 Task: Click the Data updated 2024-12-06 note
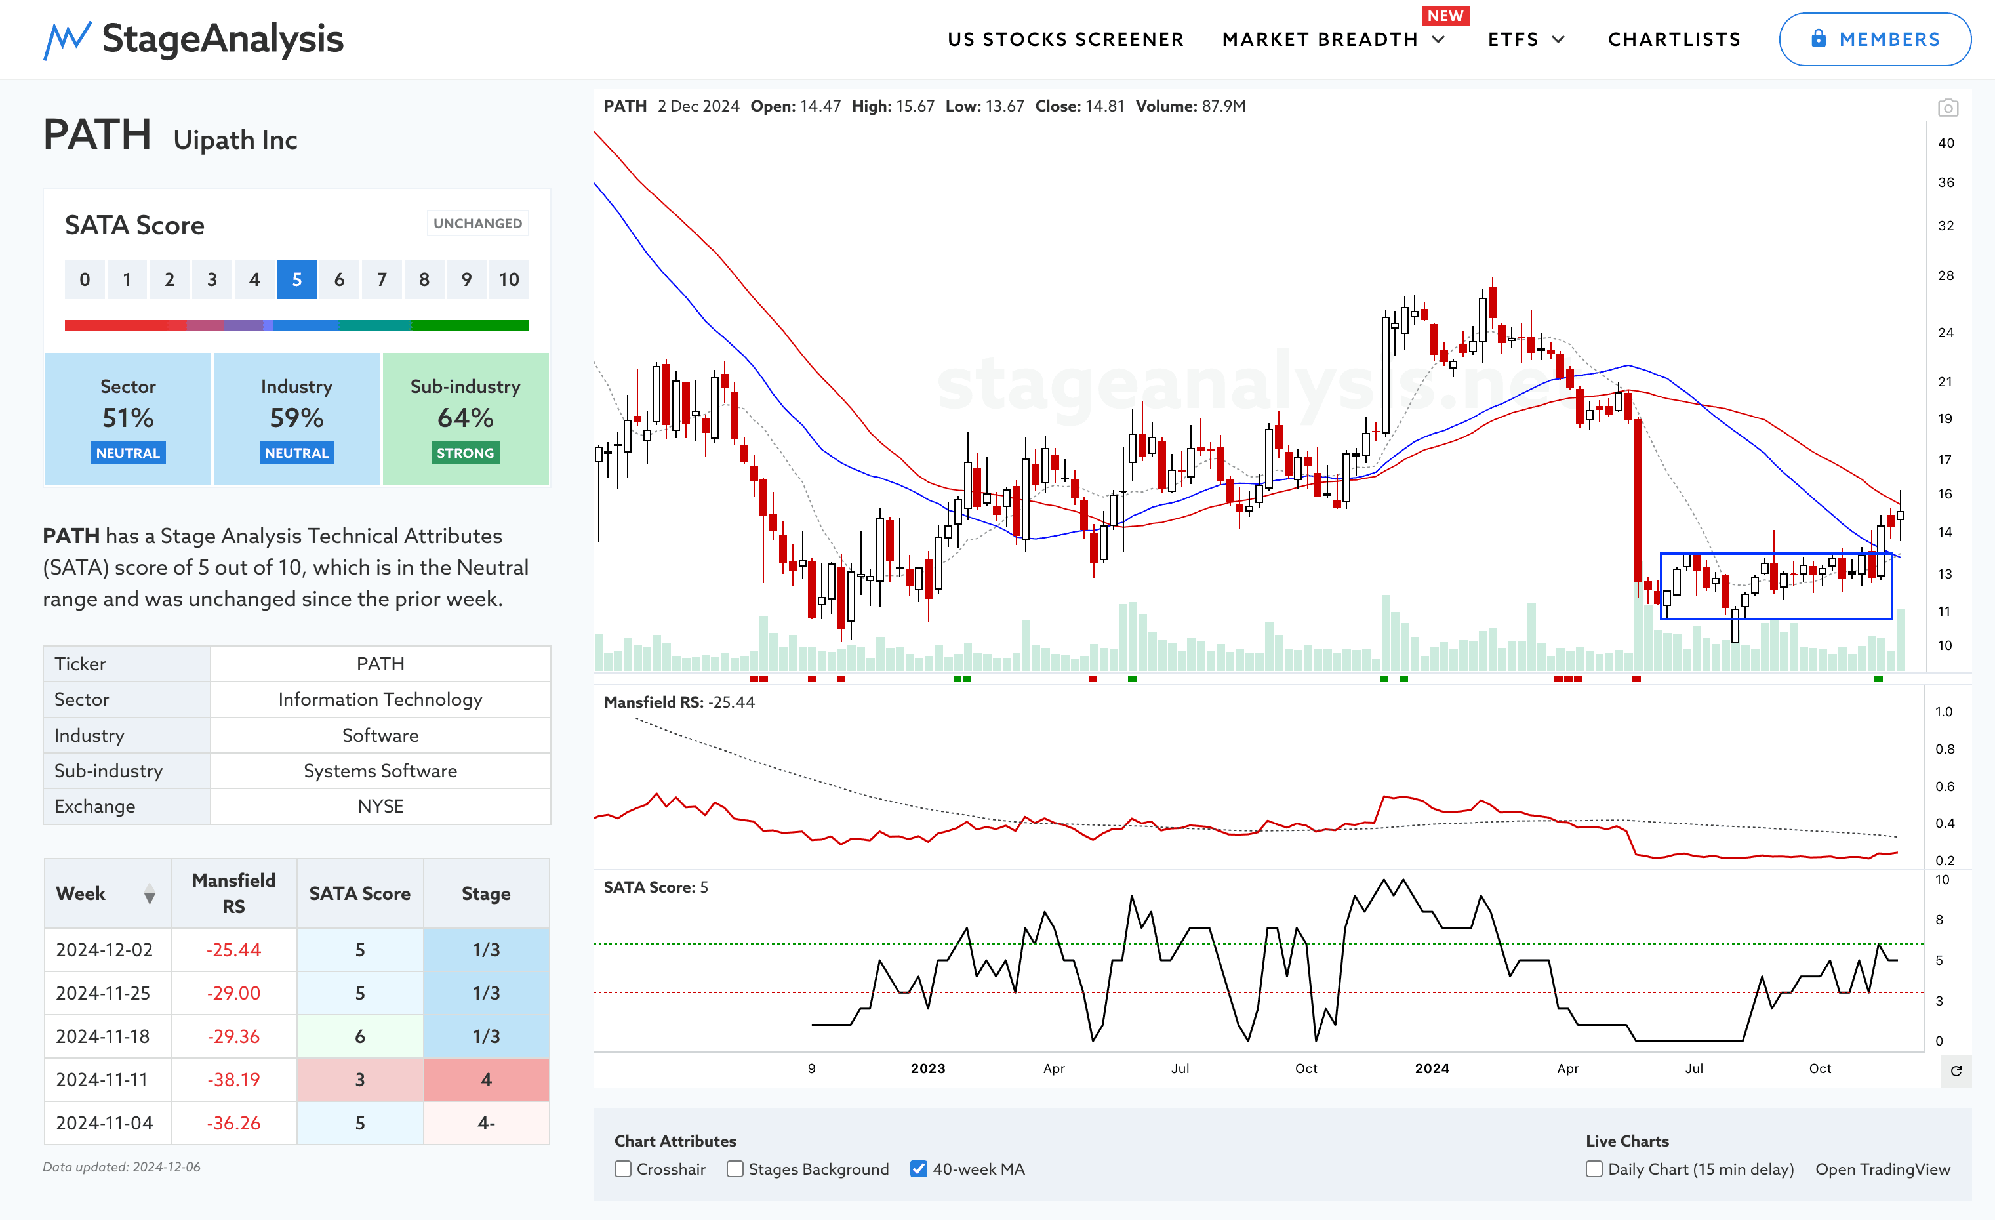tap(121, 1168)
